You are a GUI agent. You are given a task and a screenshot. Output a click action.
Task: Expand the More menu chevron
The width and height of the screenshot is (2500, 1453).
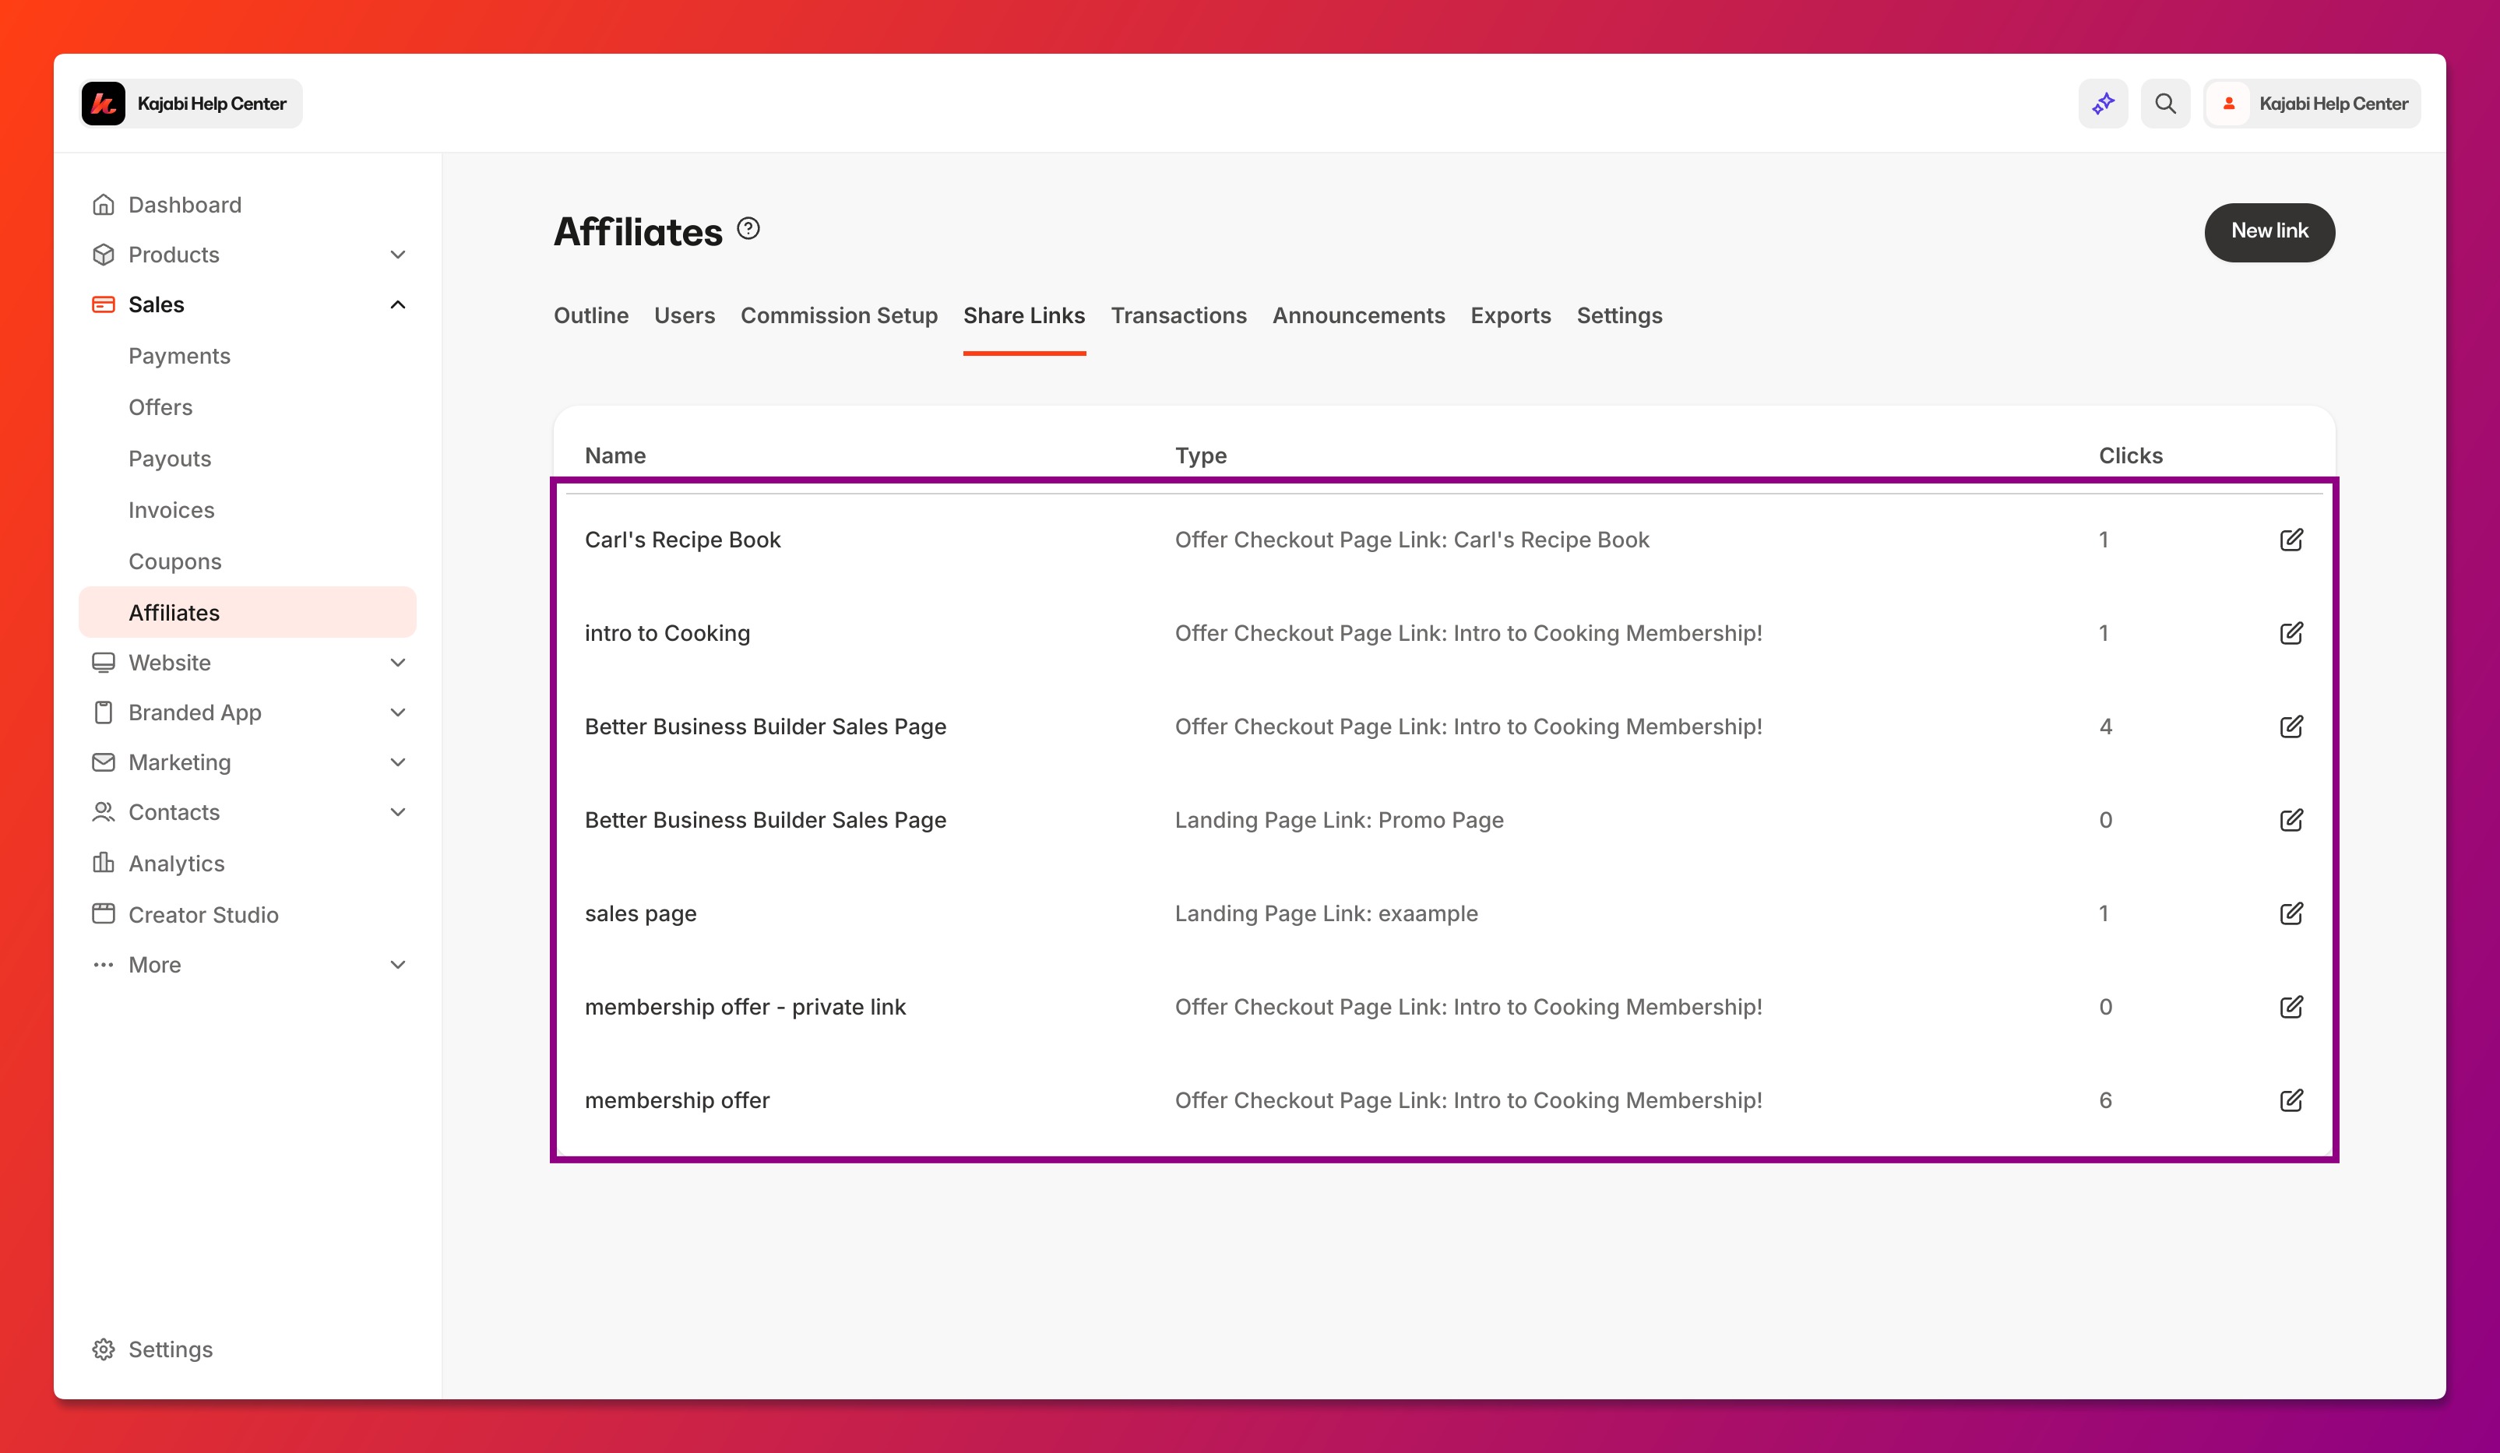398,965
